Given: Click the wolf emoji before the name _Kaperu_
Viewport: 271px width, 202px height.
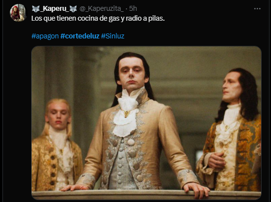Looking at the screenshot, I should pos(36,8).
